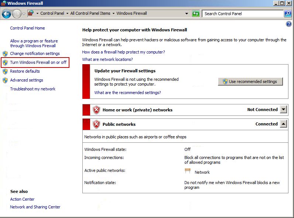Click 'Off' firewall state value
This screenshot has height=218, width=294.
pyautogui.click(x=187, y=149)
